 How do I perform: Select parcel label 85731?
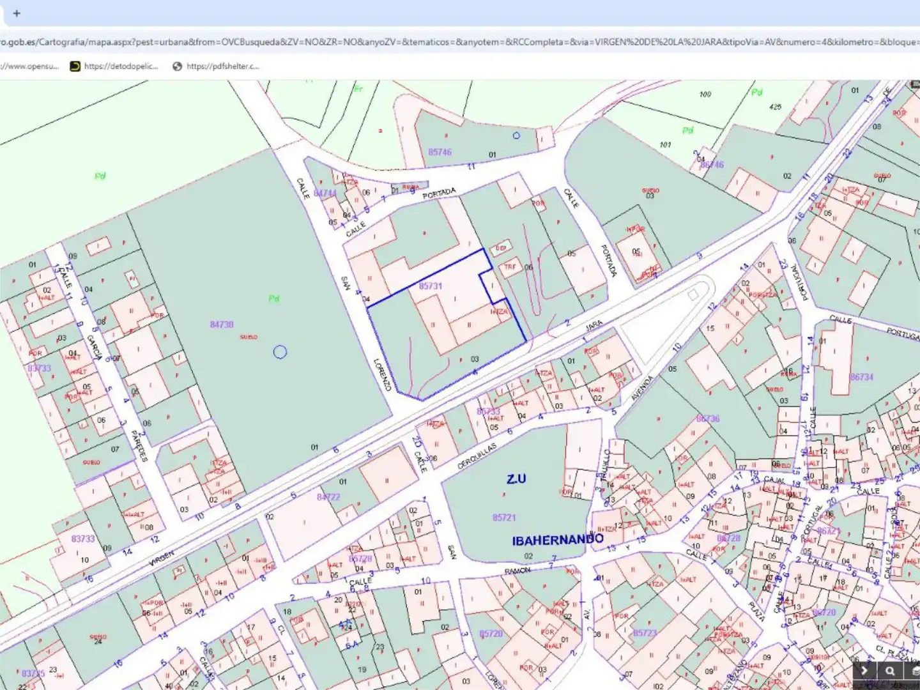[431, 286]
